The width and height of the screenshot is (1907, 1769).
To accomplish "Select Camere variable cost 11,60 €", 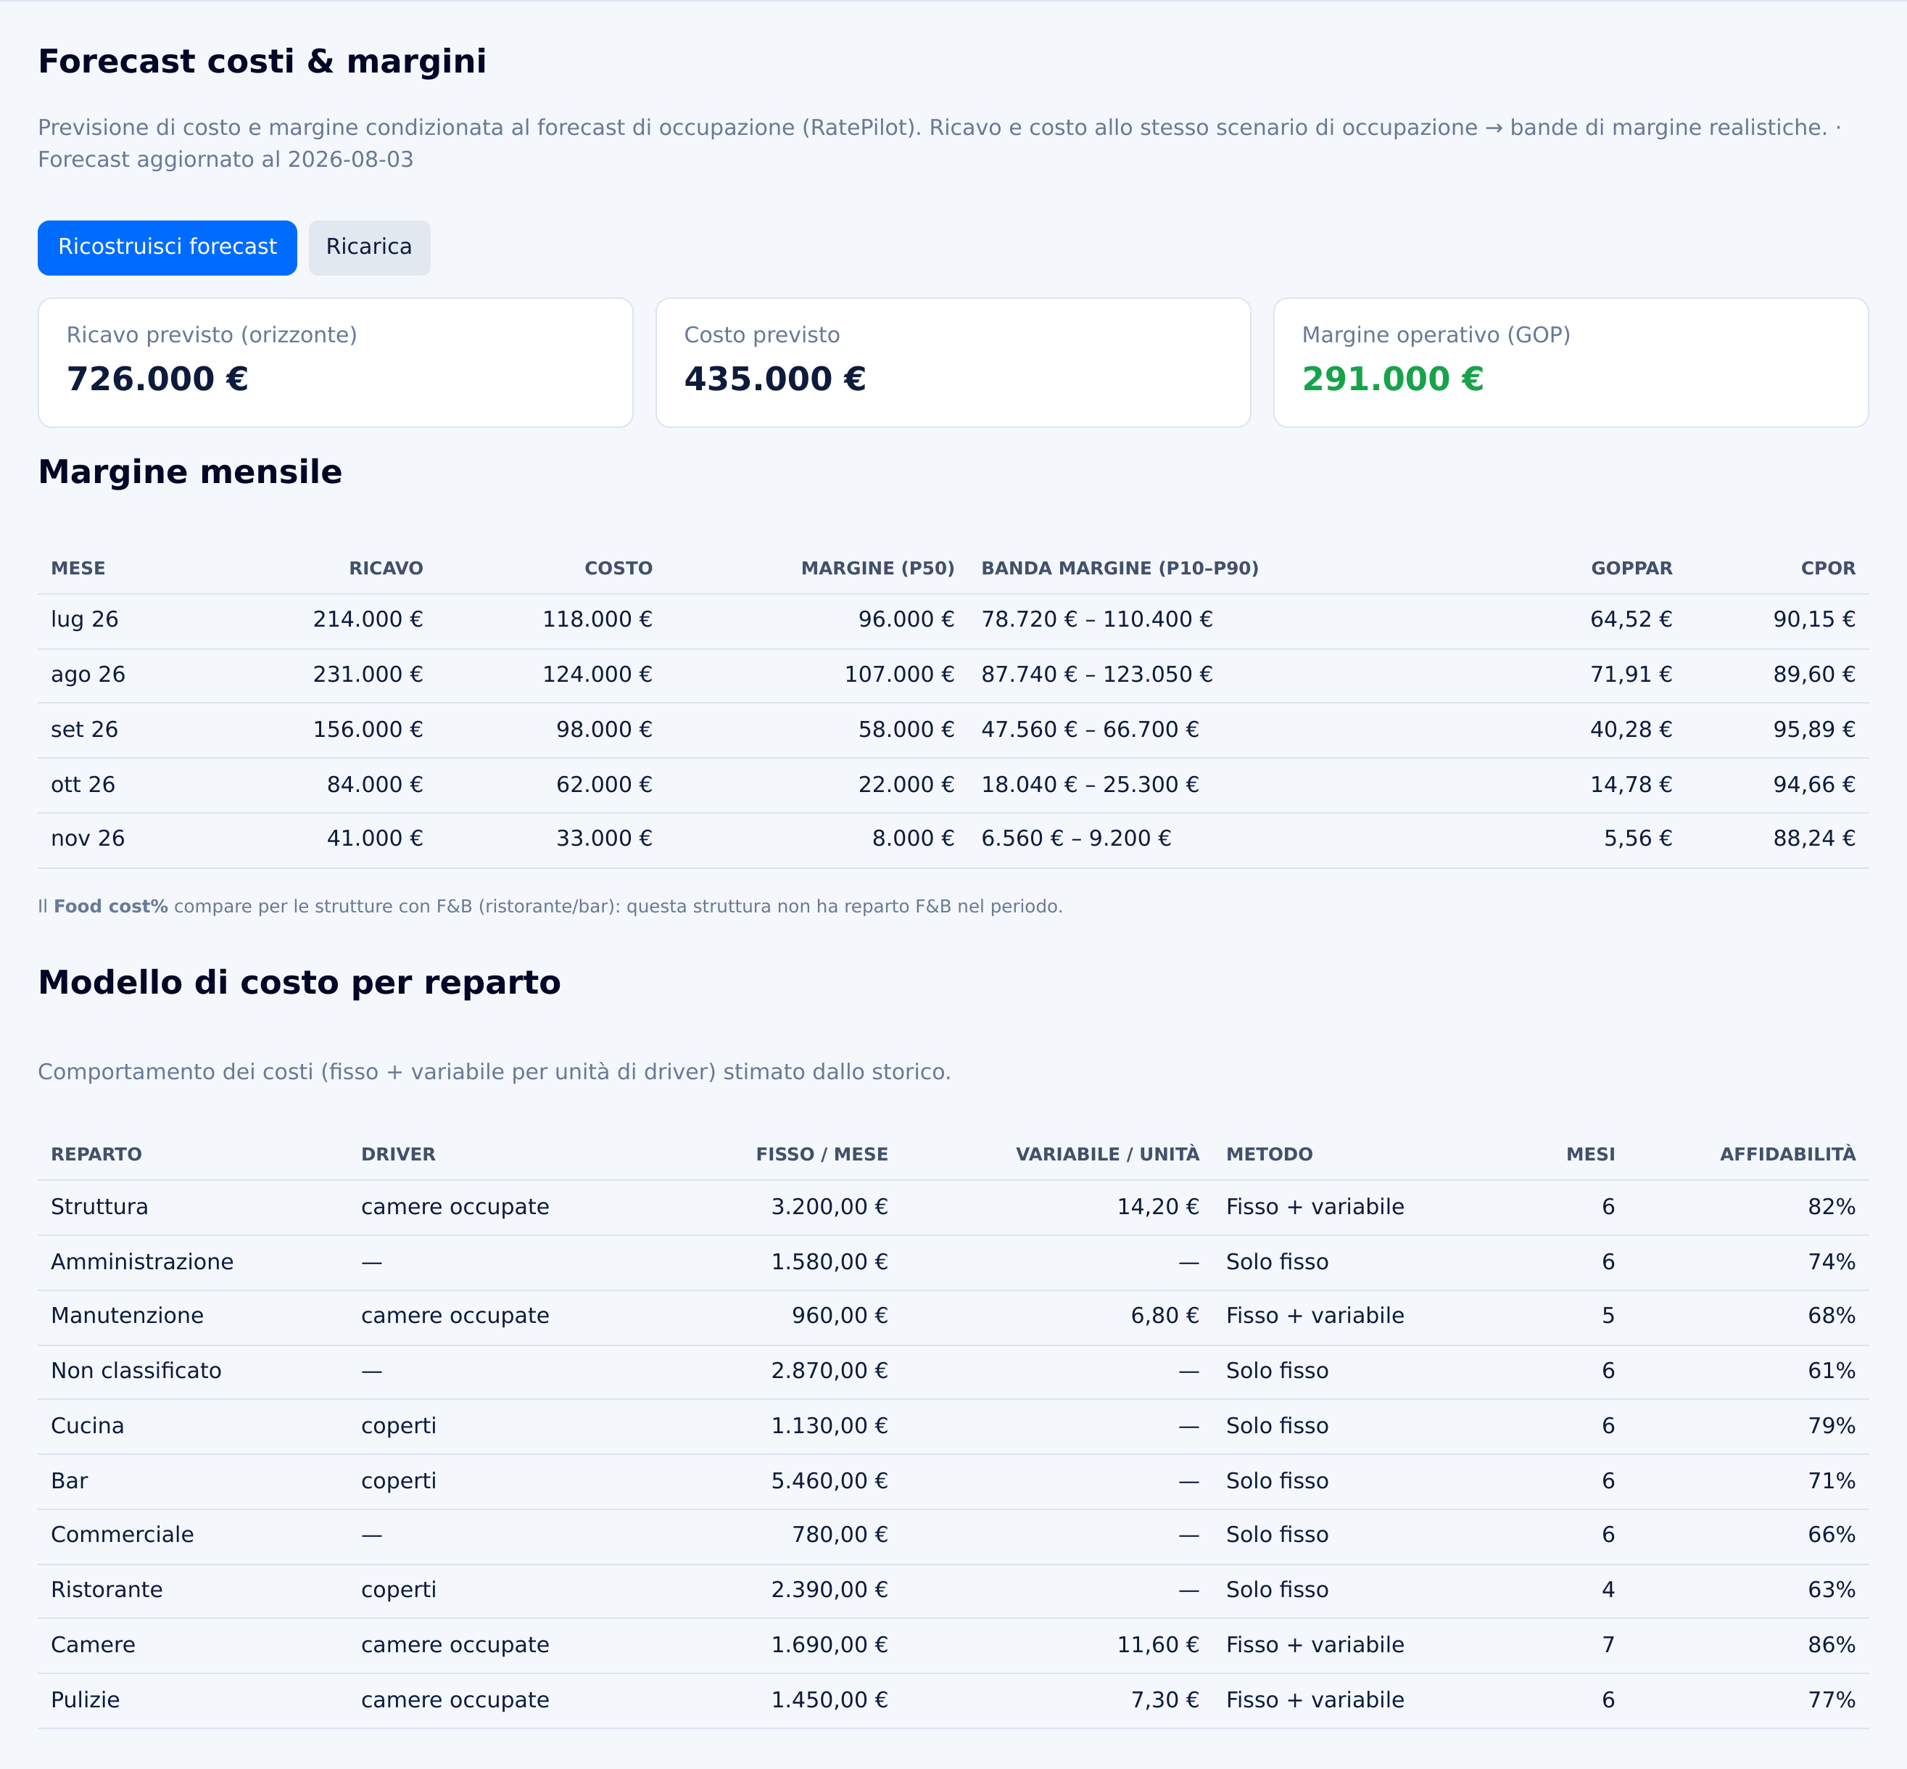I will pos(1159,1644).
